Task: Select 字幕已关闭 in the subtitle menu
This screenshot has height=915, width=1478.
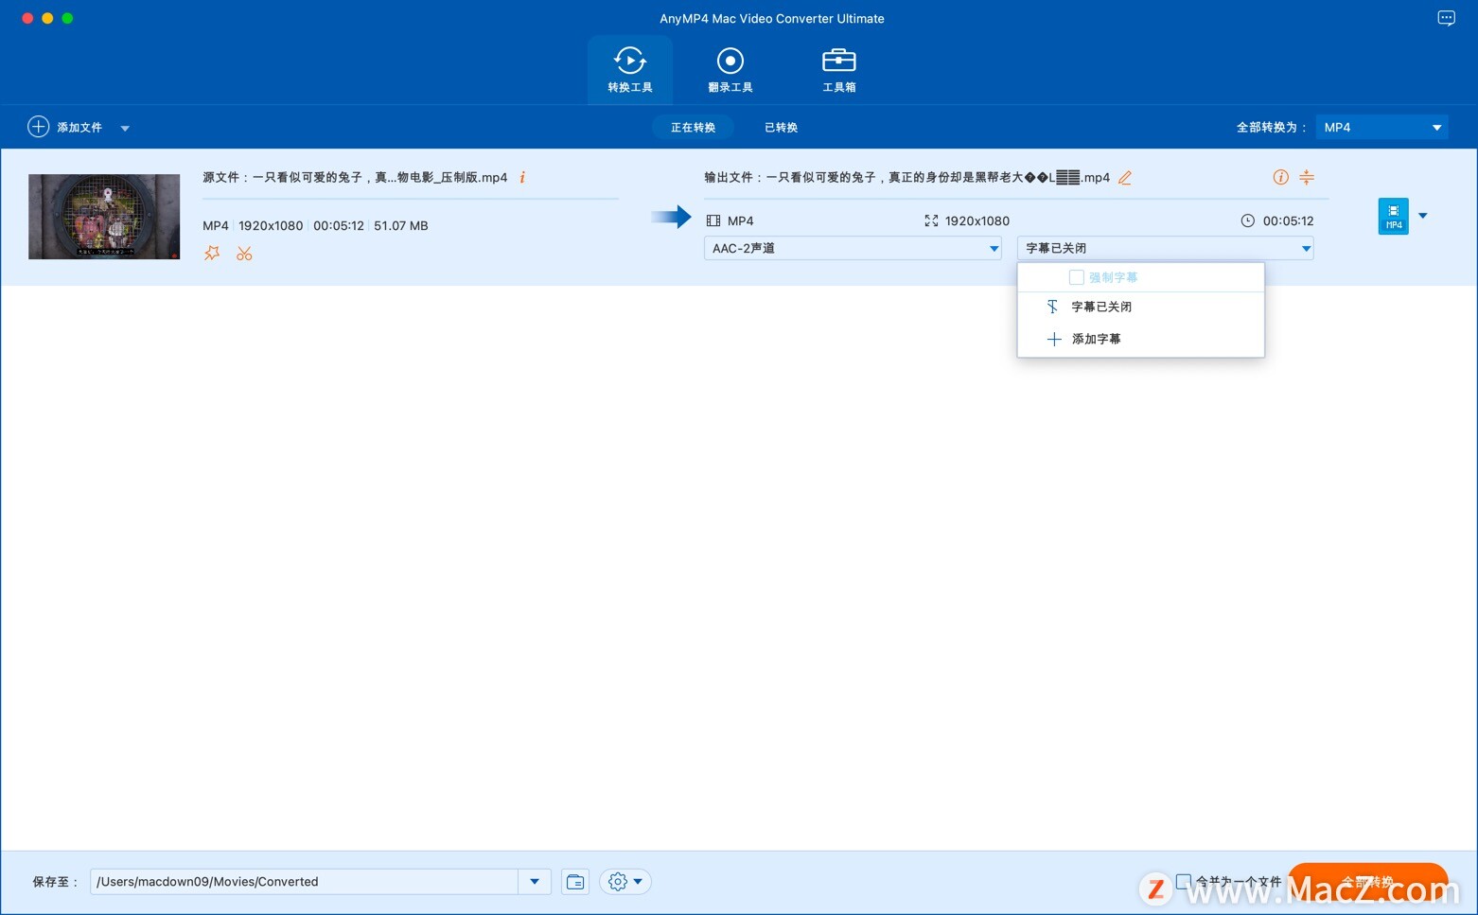Action: point(1100,306)
